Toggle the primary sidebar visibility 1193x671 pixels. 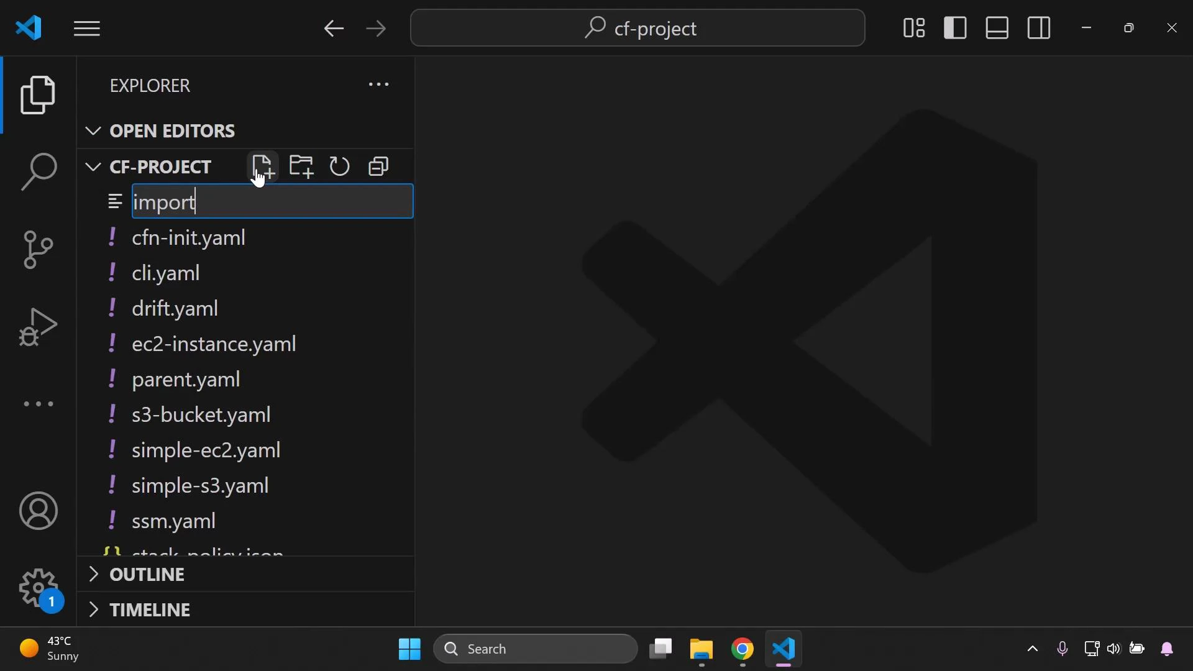pyautogui.click(x=955, y=28)
